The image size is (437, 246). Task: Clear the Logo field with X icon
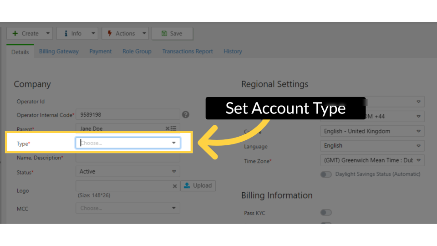(175, 186)
